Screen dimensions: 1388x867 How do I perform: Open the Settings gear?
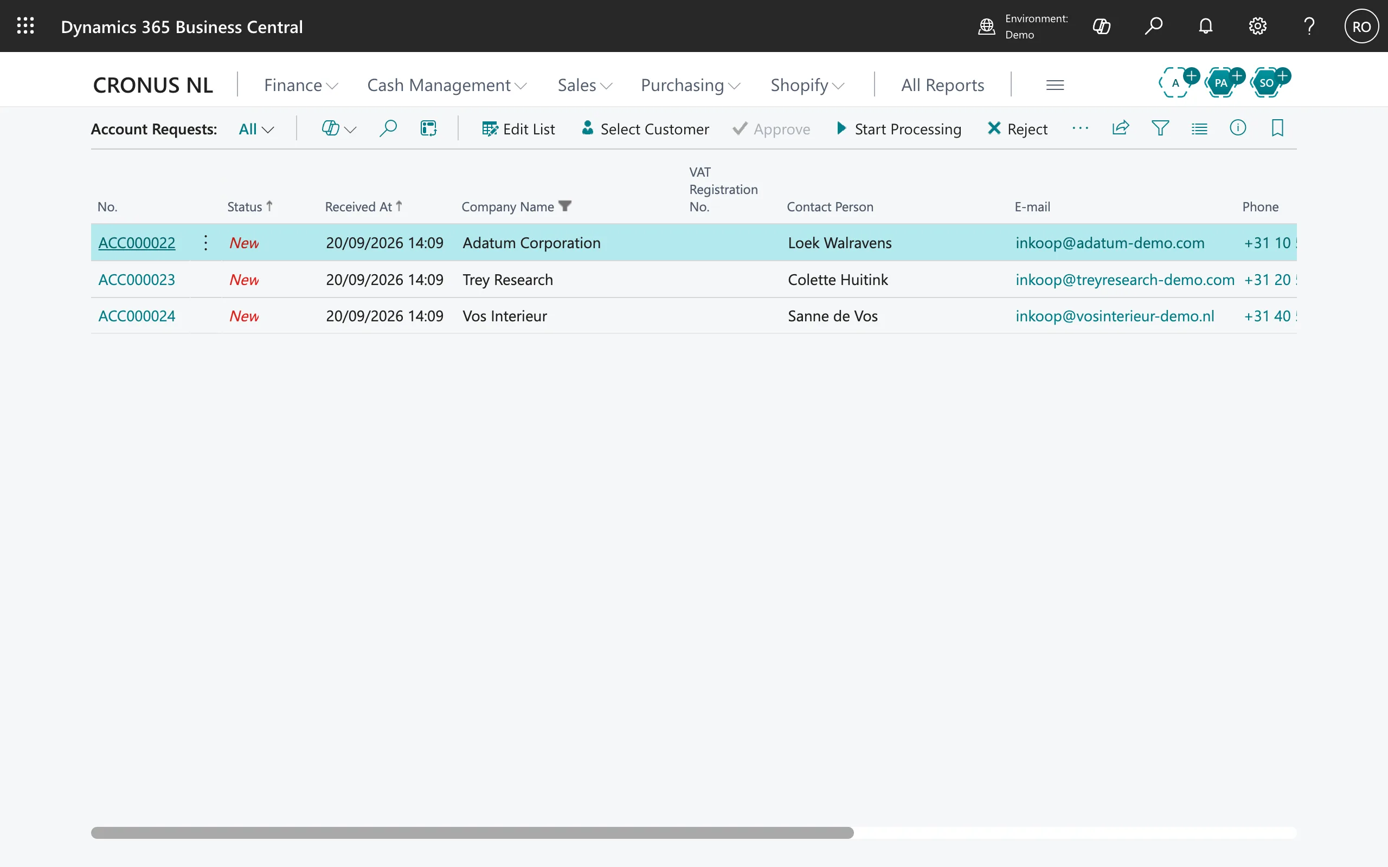[1257, 27]
